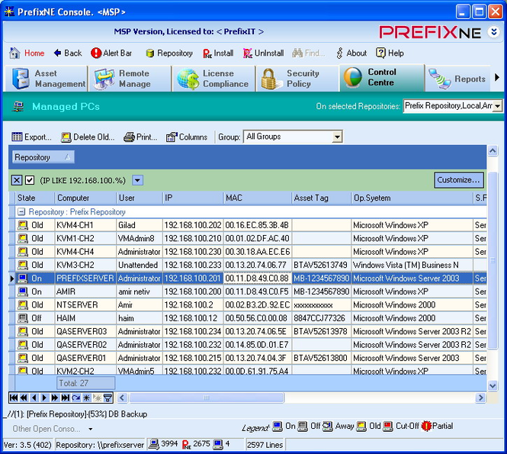Click the Back arrow button

coord(68,53)
